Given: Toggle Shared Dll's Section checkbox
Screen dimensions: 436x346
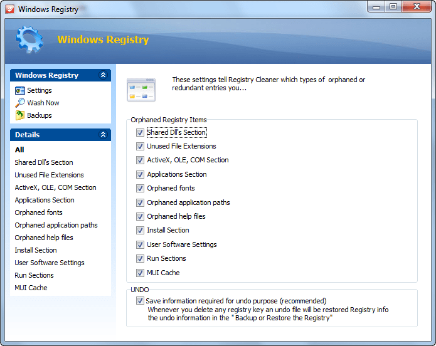Looking at the screenshot, I should click(x=140, y=132).
